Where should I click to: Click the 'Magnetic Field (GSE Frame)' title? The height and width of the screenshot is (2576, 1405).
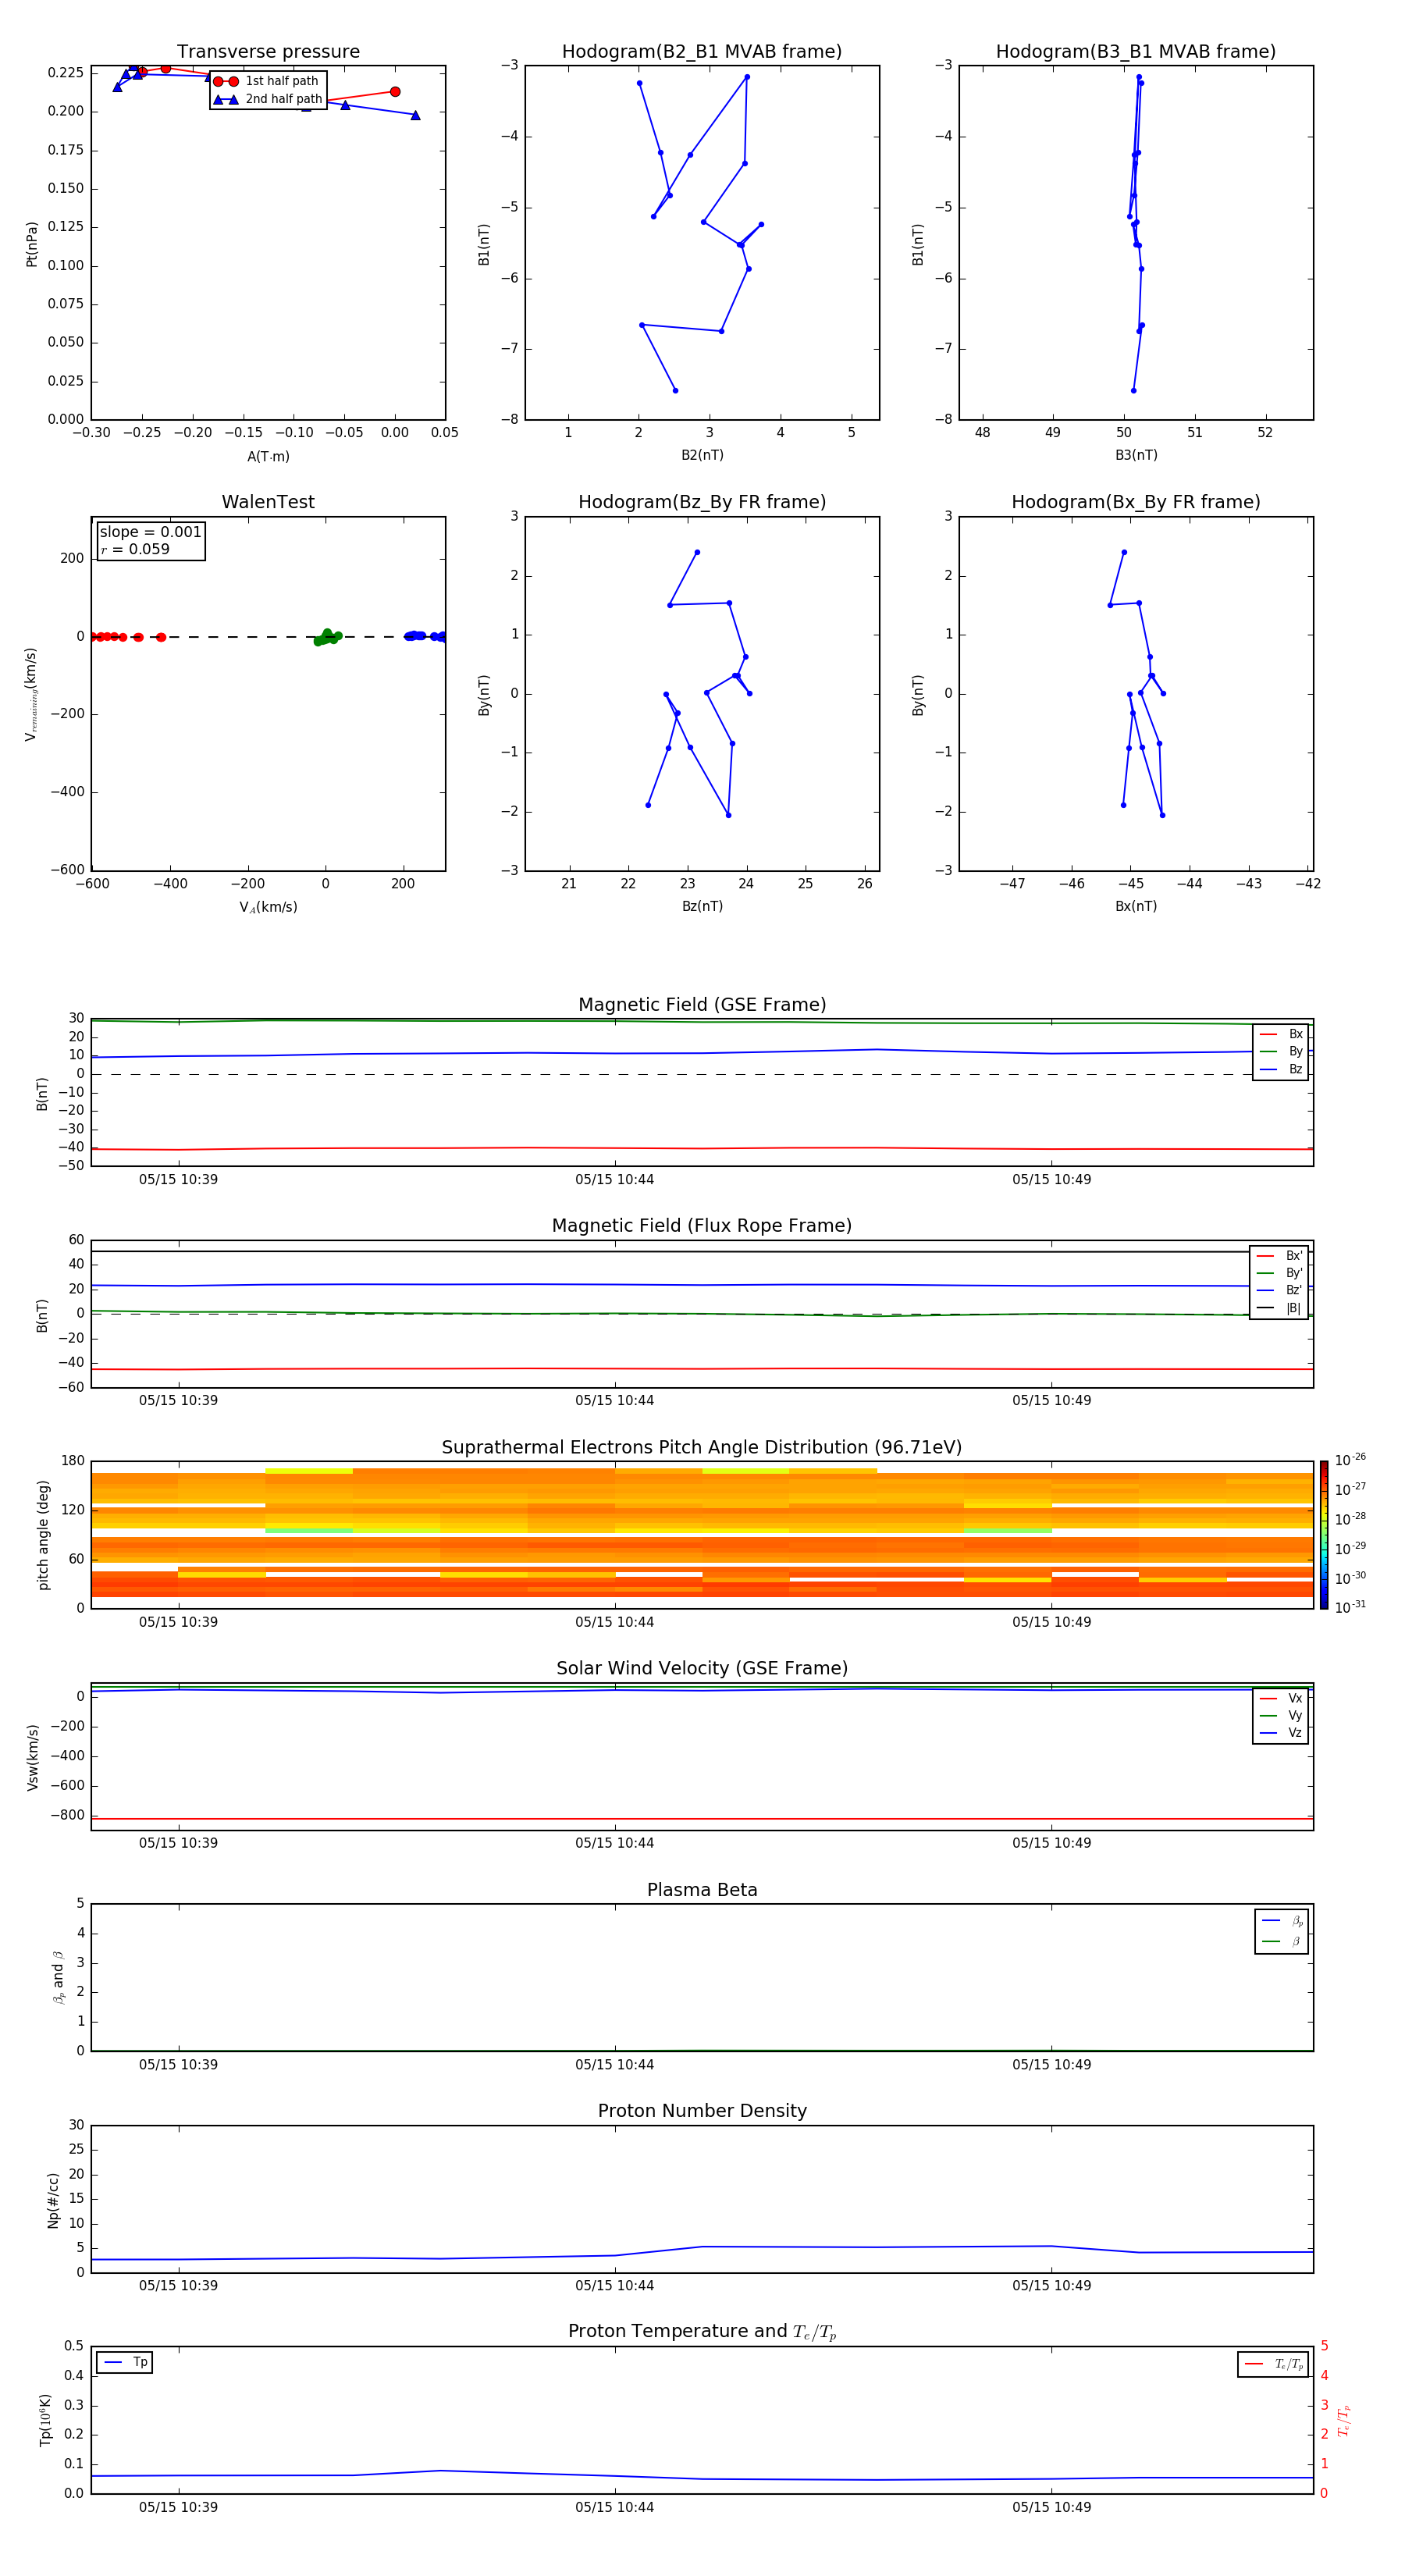coord(702,1005)
